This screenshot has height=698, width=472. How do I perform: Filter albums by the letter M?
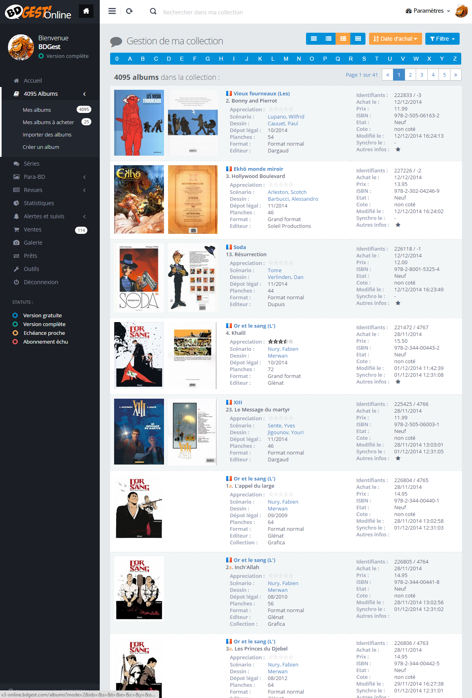pyautogui.click(x=286, y=59)
